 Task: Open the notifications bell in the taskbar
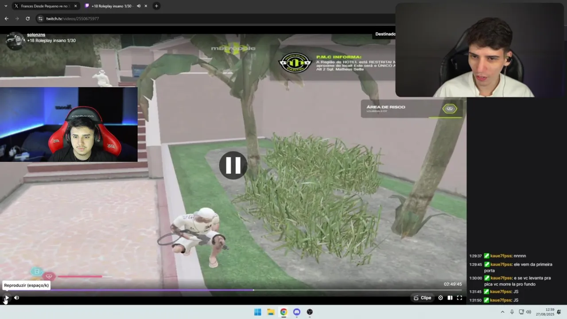(559, 312)
